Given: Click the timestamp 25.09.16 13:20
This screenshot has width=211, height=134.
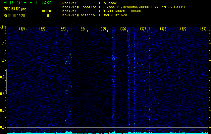Looking at the screenshot, I should click(14, 16).
